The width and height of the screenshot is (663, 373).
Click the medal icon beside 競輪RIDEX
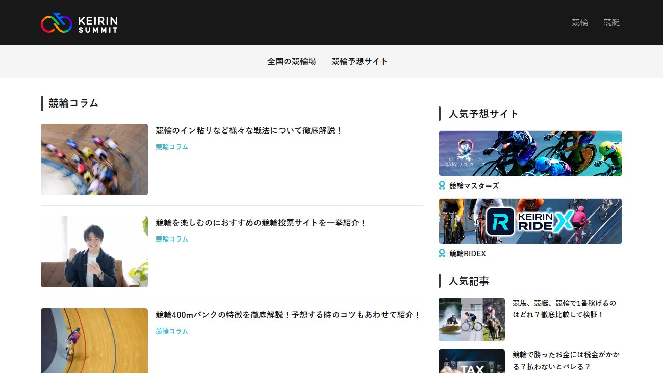pos(442,253)
